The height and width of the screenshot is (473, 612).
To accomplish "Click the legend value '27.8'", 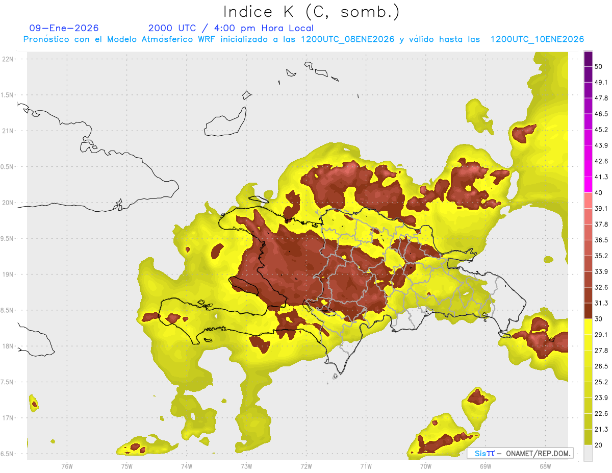I will [x=601, y=351].
